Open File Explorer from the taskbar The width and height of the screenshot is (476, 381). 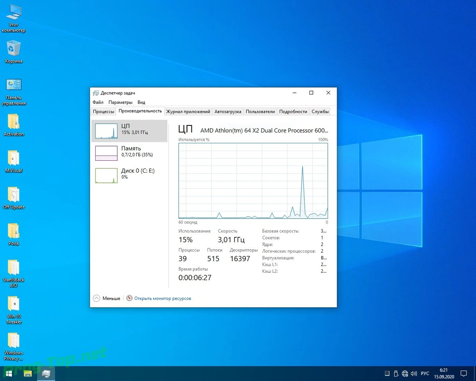pos(28,373)
